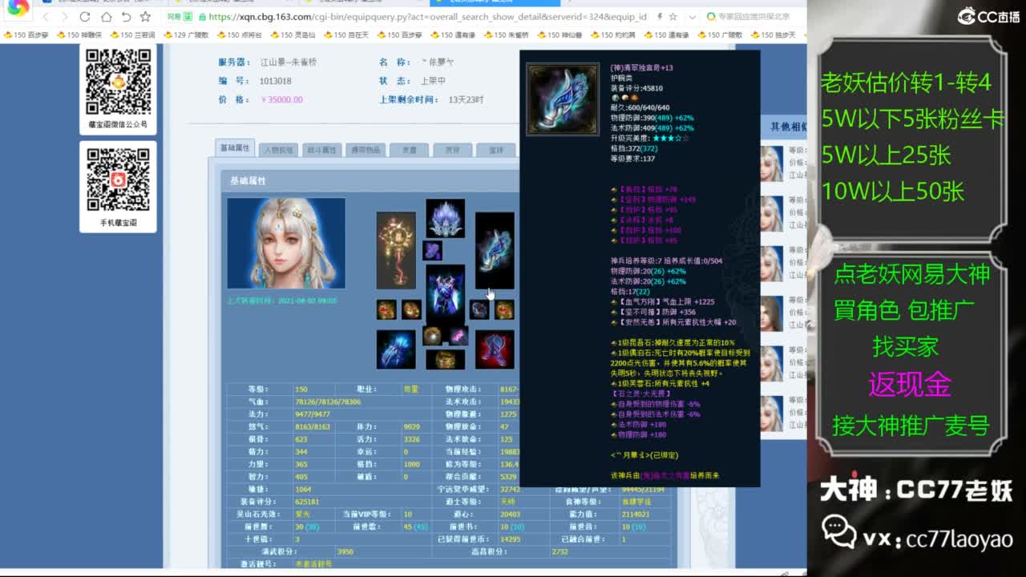
Task: Click the remaining time 13天23时
Action: pyautogui.click(x=467, y=100)
